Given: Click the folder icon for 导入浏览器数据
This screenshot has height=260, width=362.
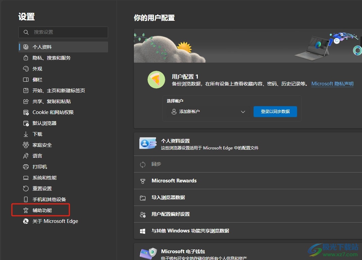Looking at the screenshot, I should pyautogui.click(x=143, y=198).
